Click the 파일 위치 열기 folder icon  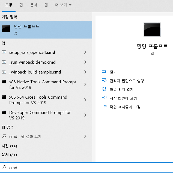(104, 89)
